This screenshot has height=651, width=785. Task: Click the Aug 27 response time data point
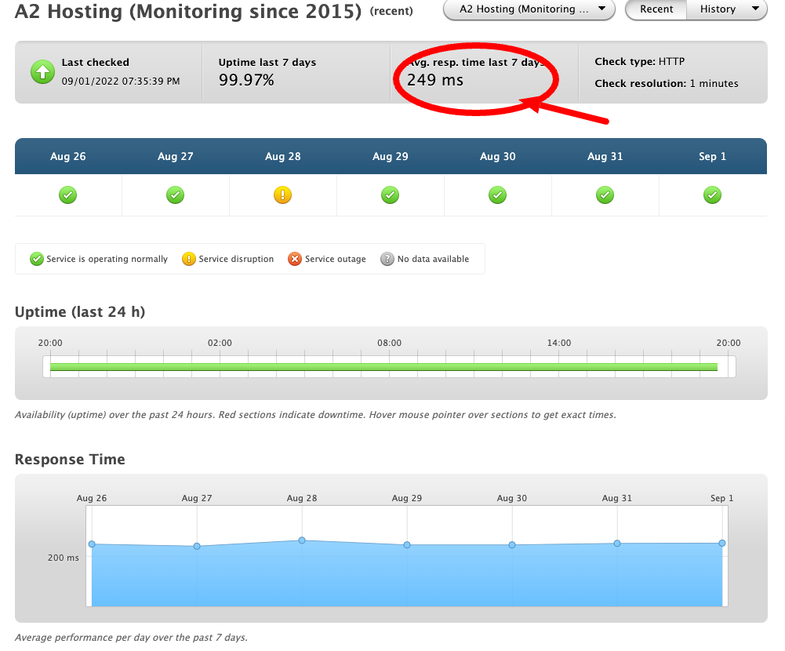[197, 547]
